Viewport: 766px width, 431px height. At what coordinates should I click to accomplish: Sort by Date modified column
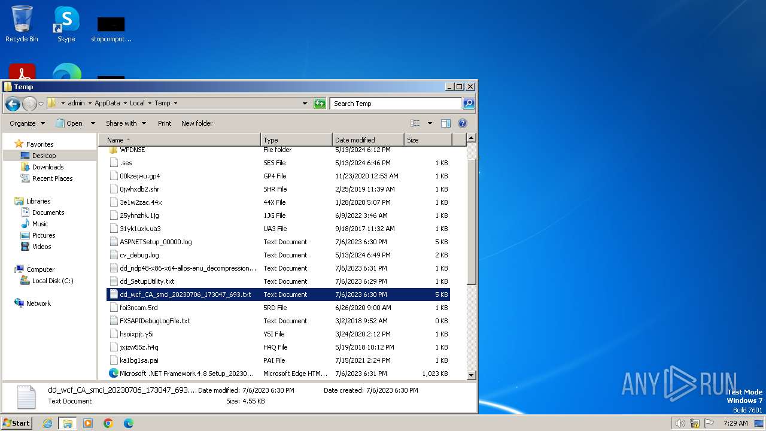point(368,140)
